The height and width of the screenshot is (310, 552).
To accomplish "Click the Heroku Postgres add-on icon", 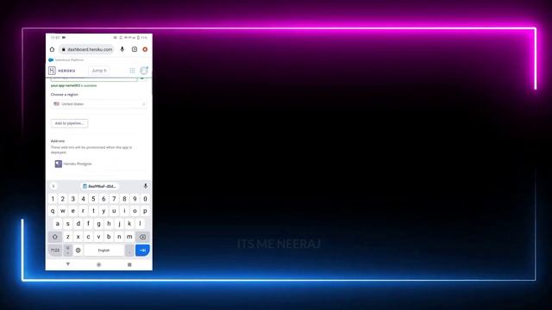I will click(59, 164).
